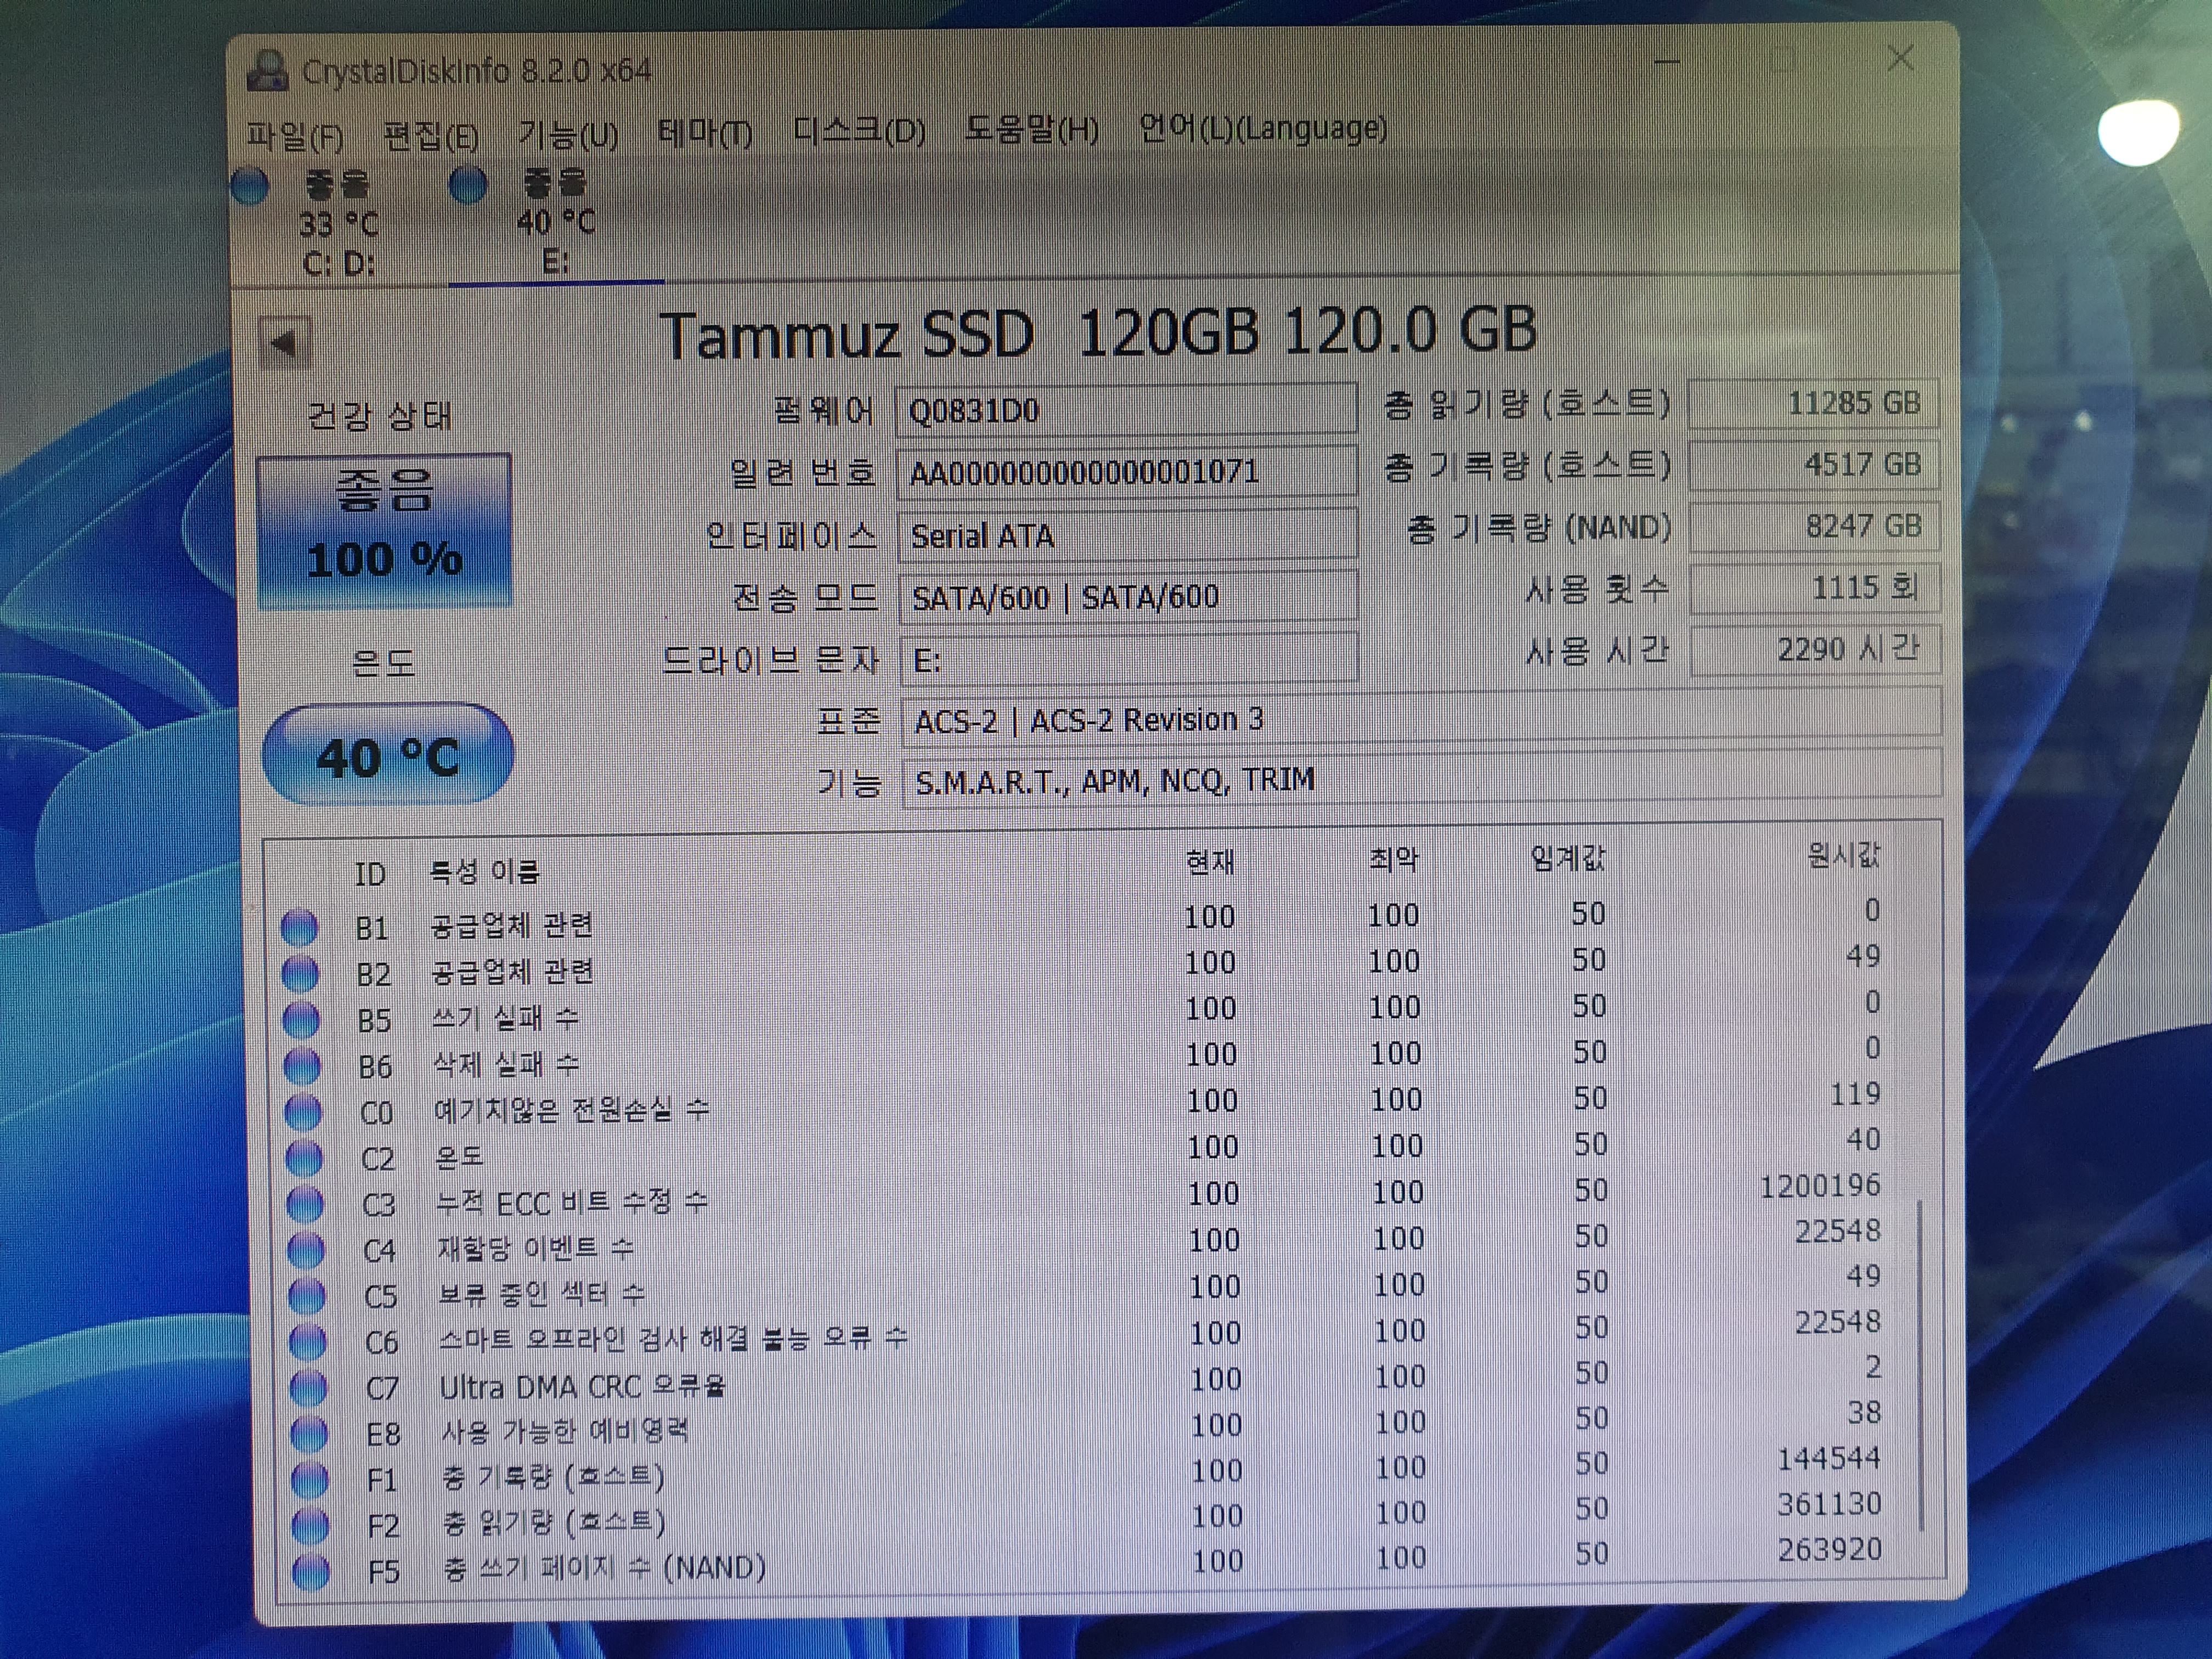Click the total host writes value 4517 GB
The width and height of the screenshot is (2212, 1659).
tap(1814, 465)
